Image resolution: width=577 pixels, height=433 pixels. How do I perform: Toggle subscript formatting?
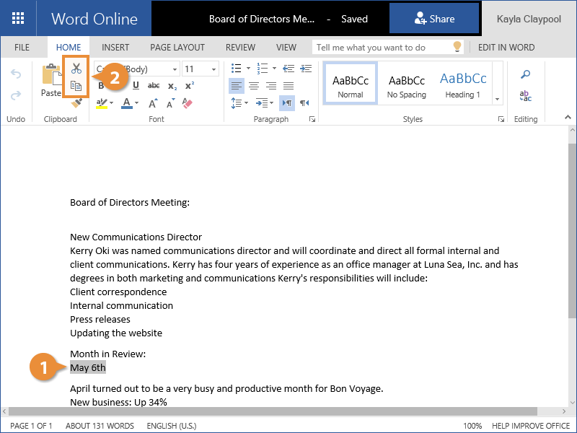pos(172,86)
